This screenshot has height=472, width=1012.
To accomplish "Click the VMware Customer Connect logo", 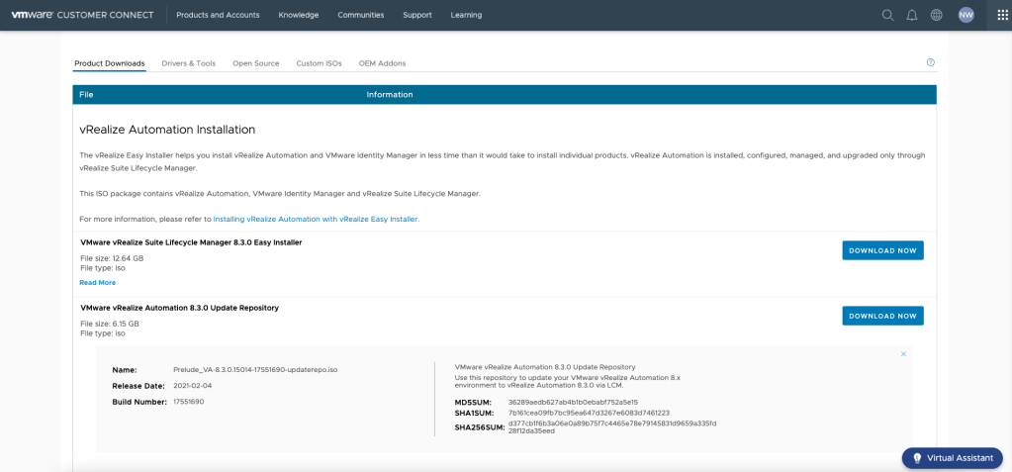I will [82, 15].
